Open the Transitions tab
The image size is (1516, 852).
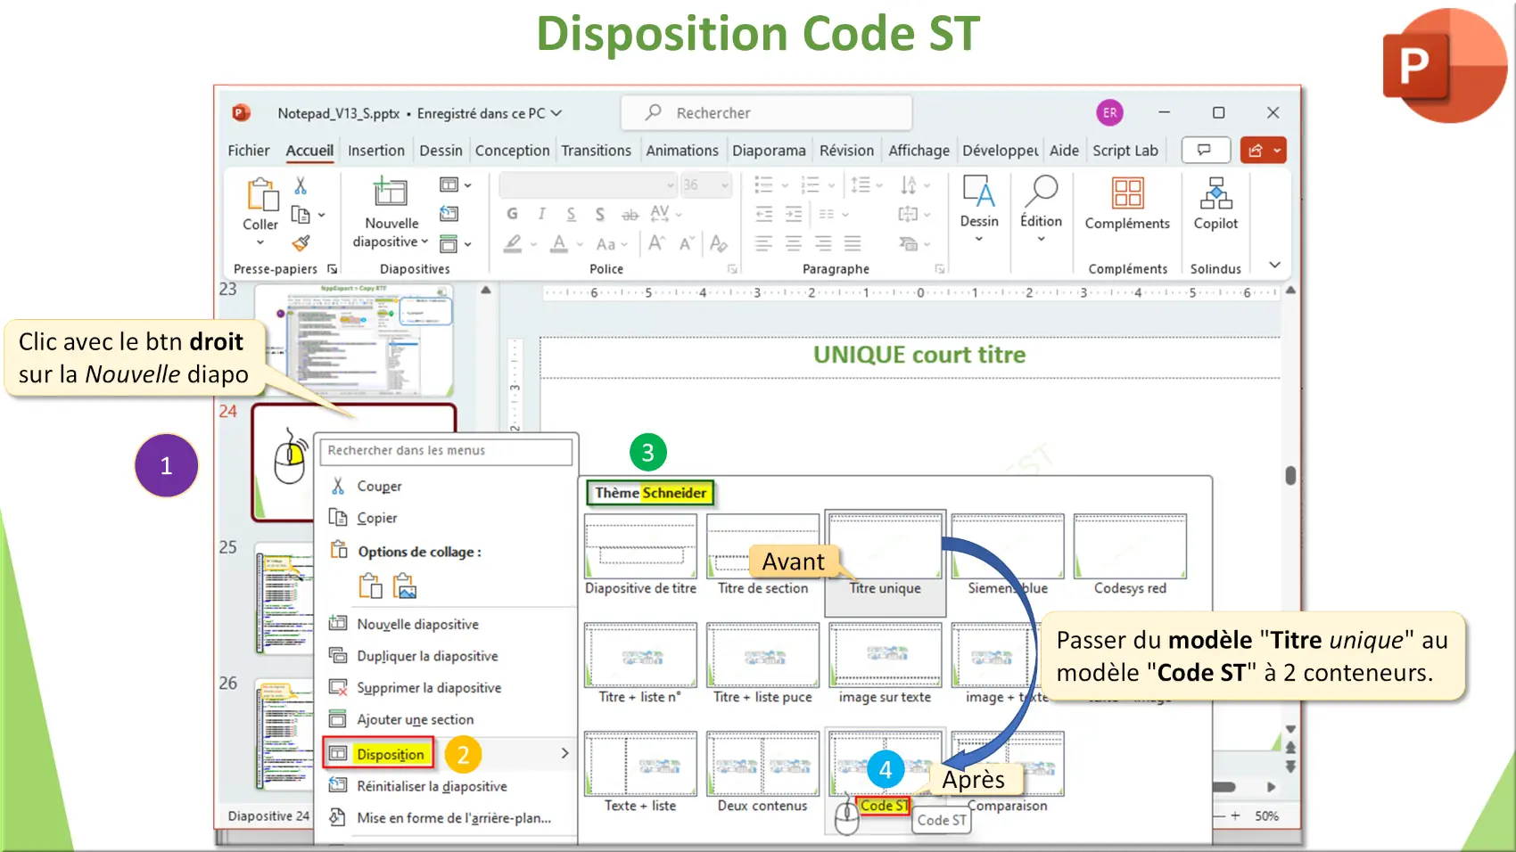[x=596, y=151]
